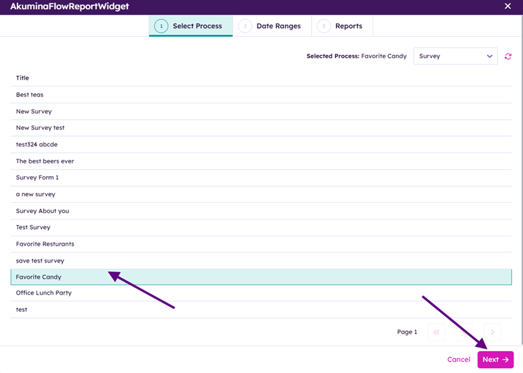Screen dimensions: 523x373
Task: Click the Cancel link
Action: [459, 360]
